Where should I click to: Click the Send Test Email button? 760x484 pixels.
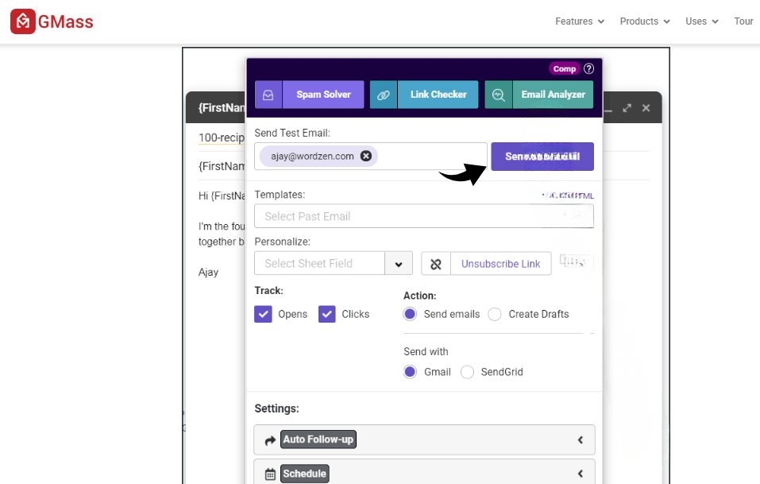[542, 156]
